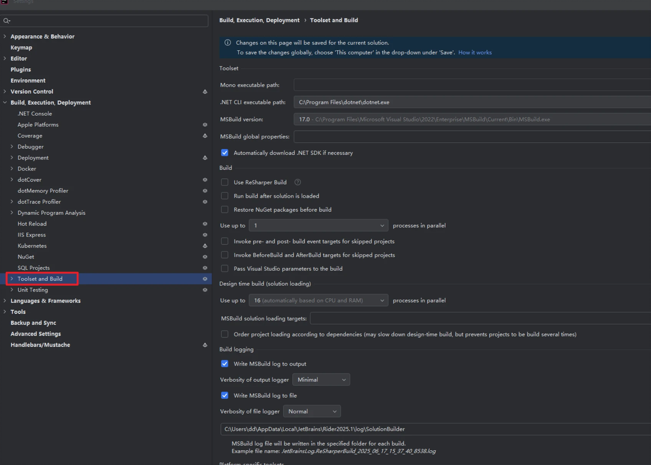Viewport: 651px width, 465px height.
Task: Enable Use ReSharper Build checkbox
Action: click(x=224, y=182)
